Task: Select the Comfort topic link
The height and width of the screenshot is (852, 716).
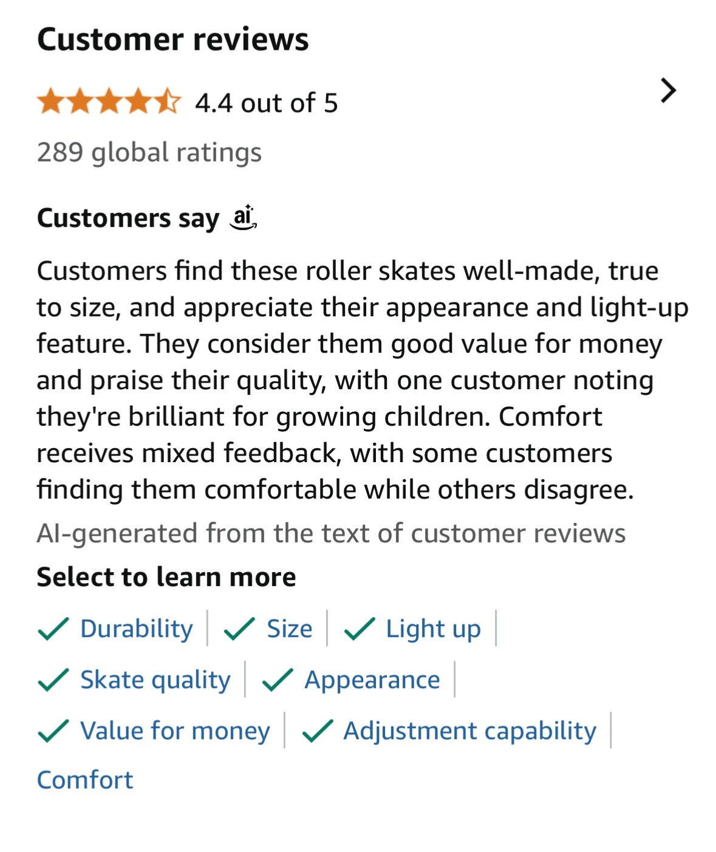Action: coord(85,780)
